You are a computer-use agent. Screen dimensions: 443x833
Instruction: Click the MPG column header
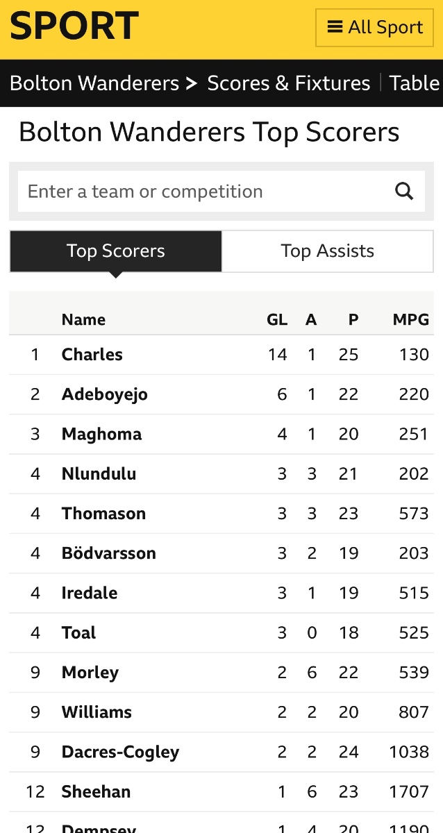pyautogui.click(x=410, y=319)
